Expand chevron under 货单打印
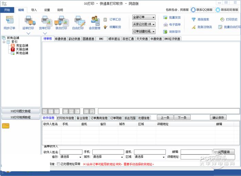 [45, 33]
